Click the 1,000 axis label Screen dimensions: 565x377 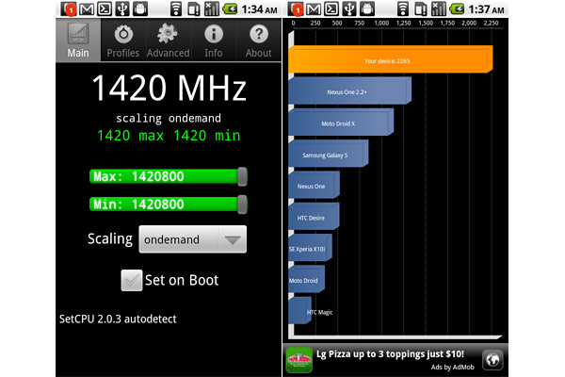[381, 23]
